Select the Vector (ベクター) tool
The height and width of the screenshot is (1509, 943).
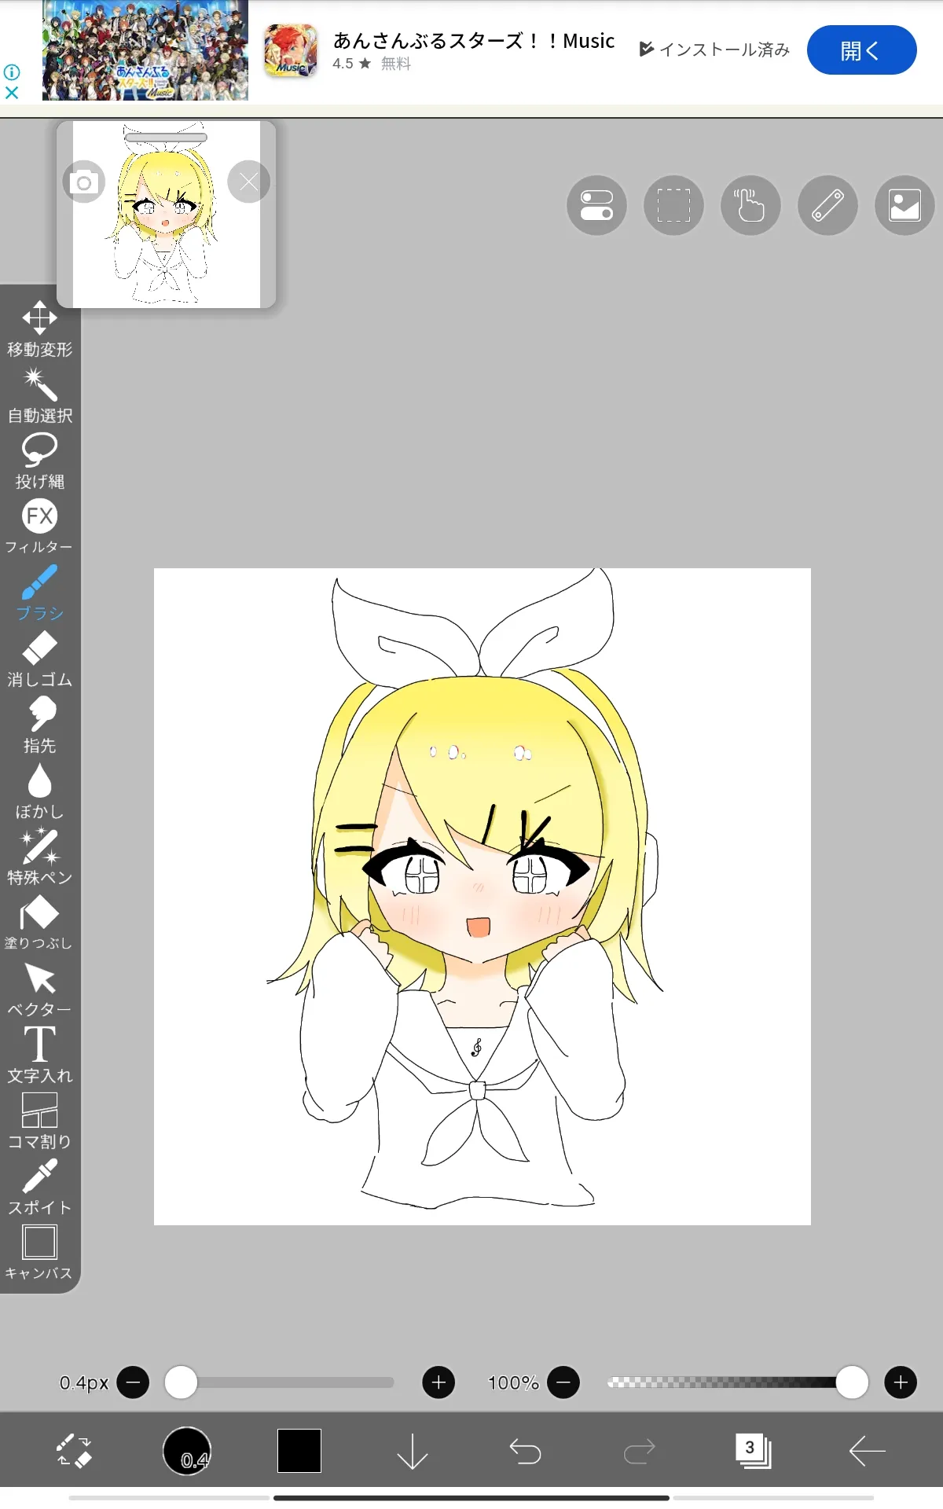[39, 989]
